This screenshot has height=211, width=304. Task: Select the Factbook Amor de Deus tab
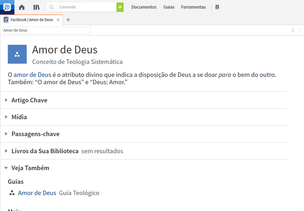(x=31, y=20)
